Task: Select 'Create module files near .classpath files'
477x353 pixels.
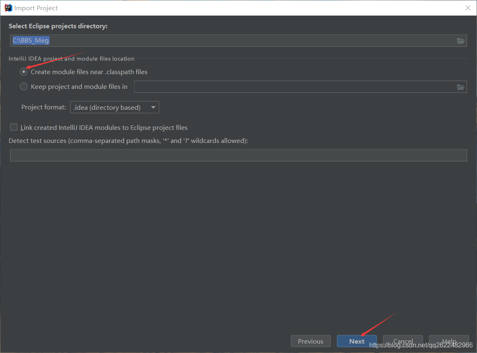Action: tap(24, 72)
